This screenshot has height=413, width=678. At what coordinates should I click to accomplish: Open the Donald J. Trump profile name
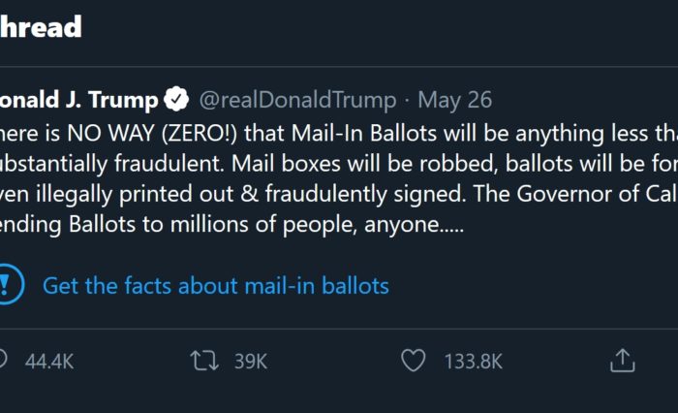77,100
